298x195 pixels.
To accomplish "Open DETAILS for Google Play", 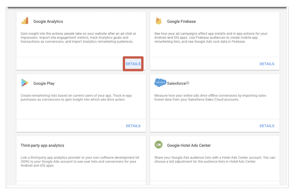I will point(133,126).
